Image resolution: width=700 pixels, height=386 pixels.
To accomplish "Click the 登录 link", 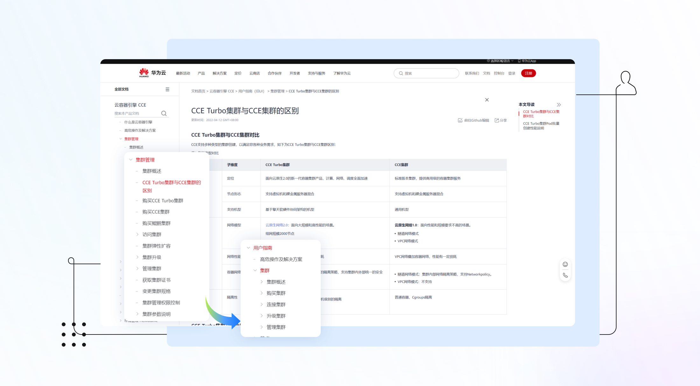I will [512, 73].
